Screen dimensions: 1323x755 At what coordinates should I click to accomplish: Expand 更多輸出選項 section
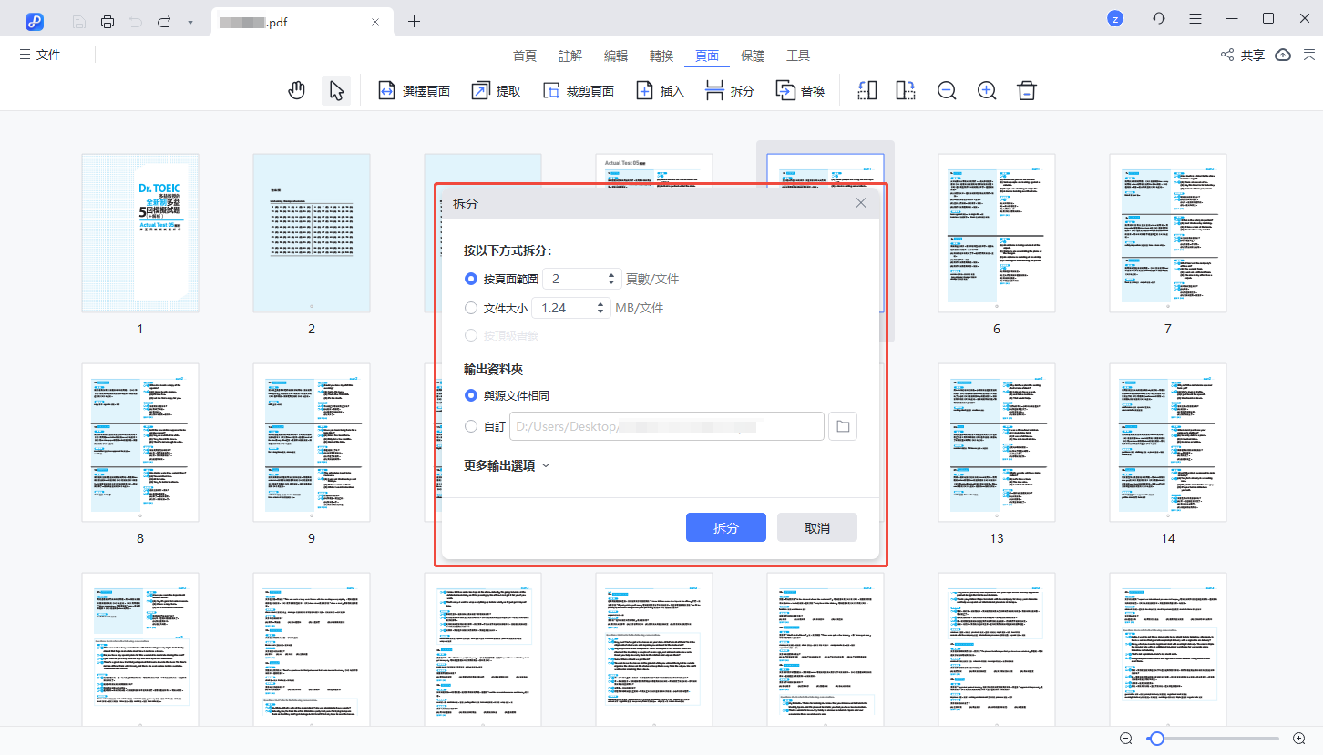(507, 465)
